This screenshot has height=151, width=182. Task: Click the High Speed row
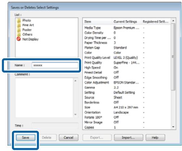tap(127, 68)
